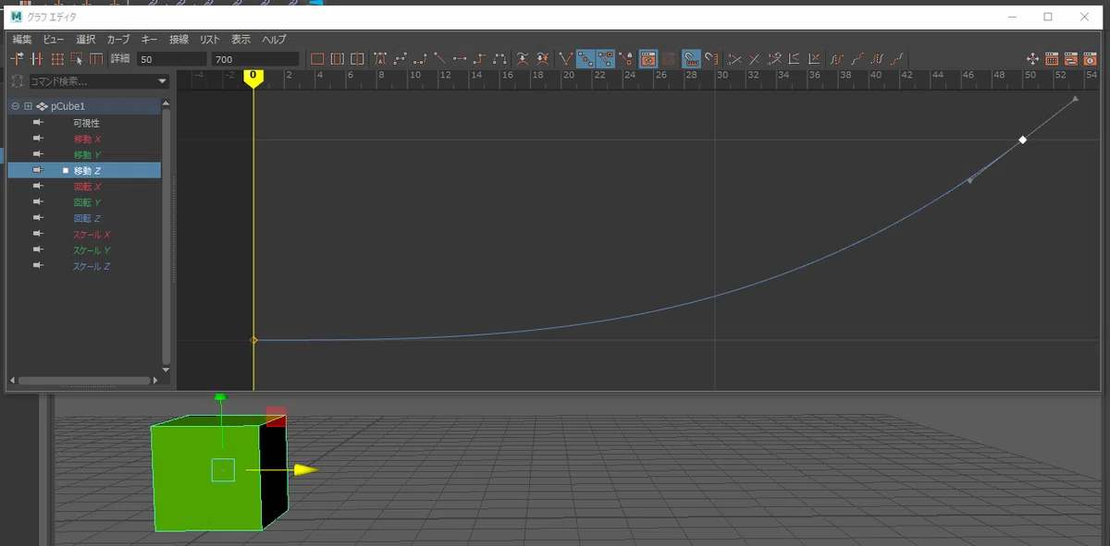Open the リスト menu
This screenshot has height=546, width=1110.
pyautogui.click(x=210, y=40)
